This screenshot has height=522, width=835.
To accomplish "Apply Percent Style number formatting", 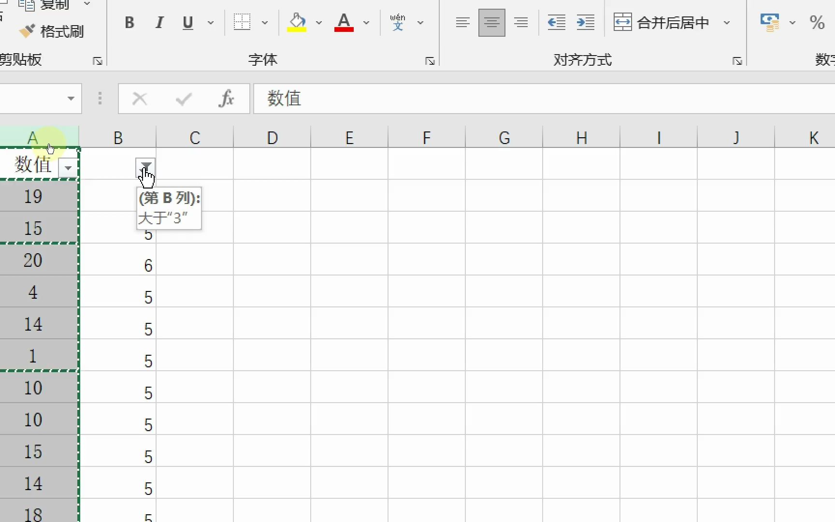I will click(x=818, y=22).
